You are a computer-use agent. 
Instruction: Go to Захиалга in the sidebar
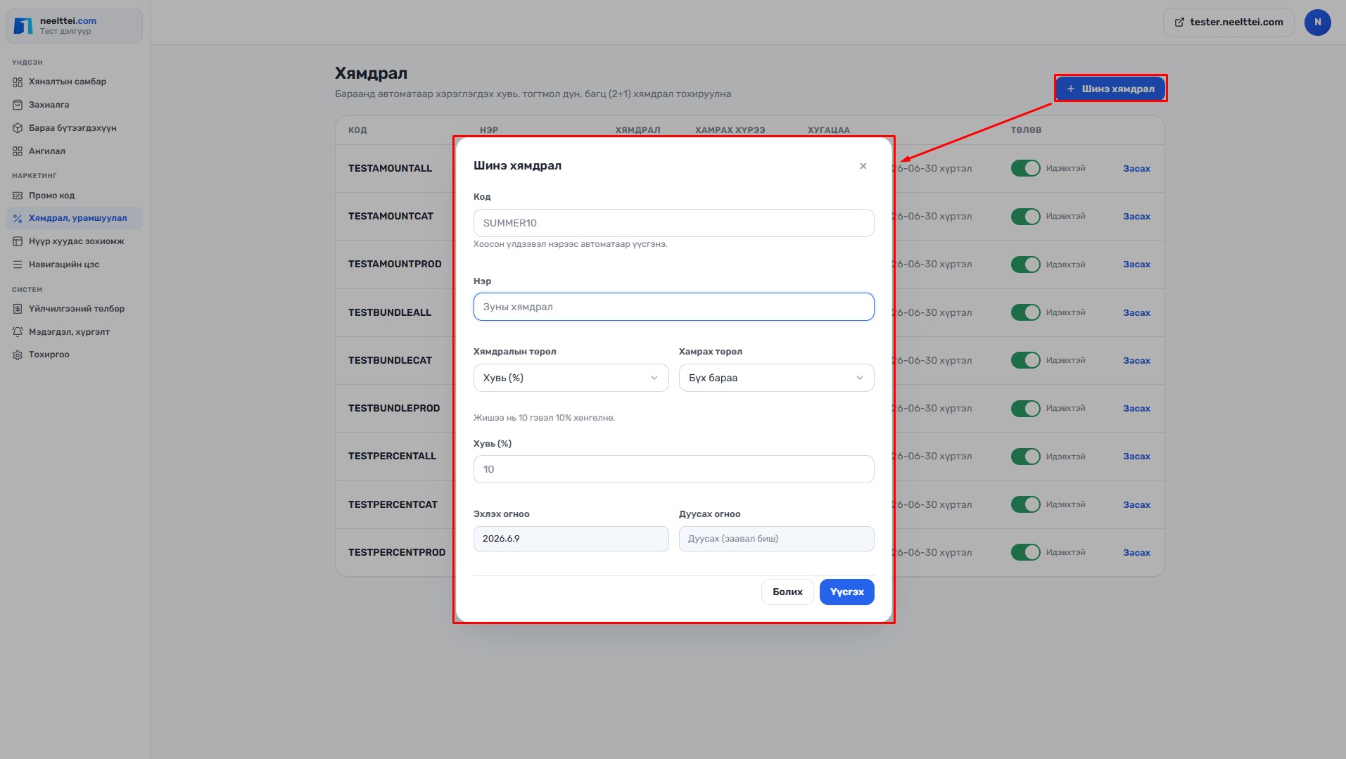74,105
